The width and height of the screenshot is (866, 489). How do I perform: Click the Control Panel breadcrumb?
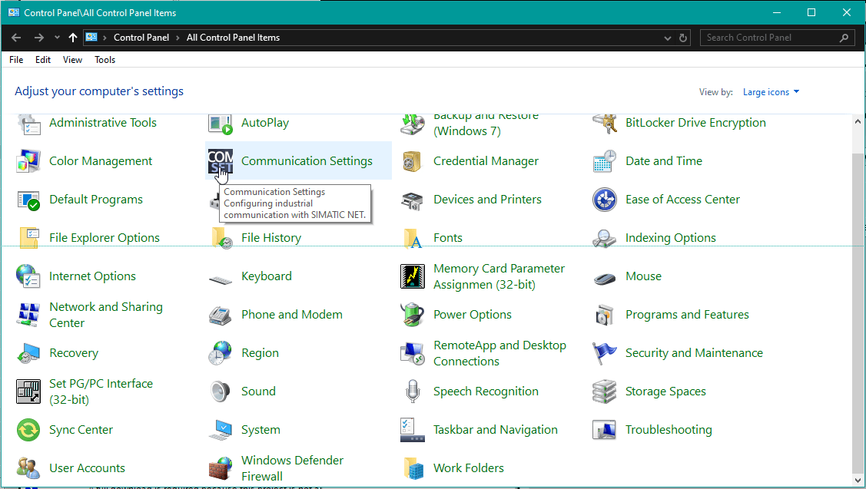click(141, 38)
